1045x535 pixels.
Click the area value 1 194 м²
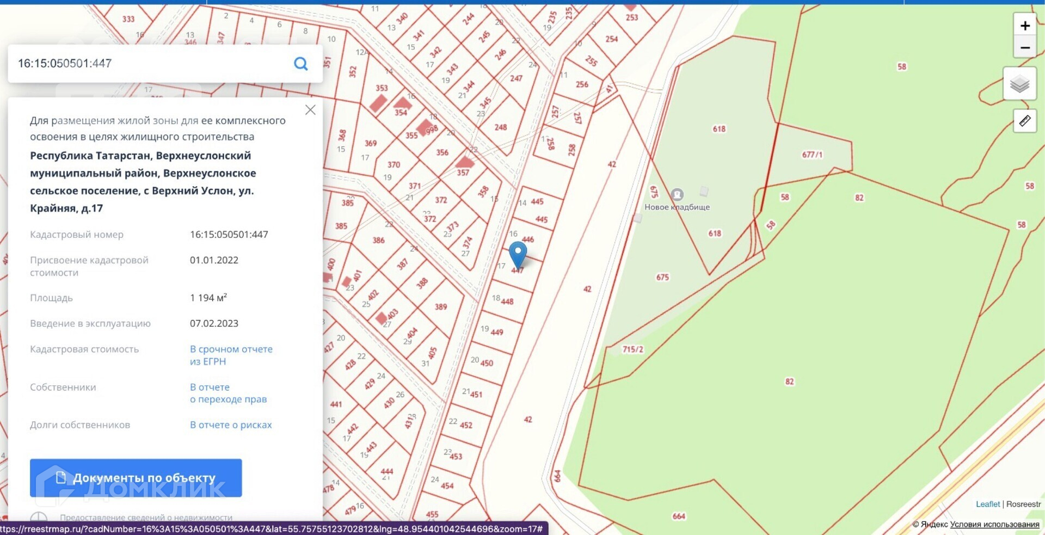(208, 298)
